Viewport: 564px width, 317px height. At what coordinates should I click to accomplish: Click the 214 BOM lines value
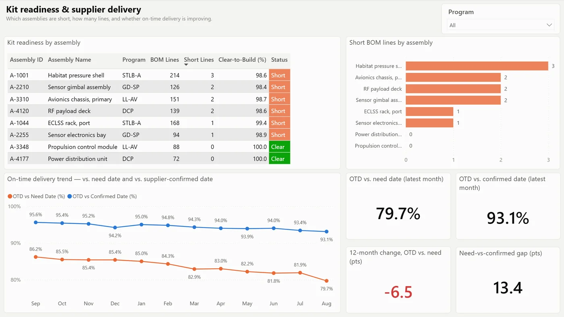(x=175, y=75)
